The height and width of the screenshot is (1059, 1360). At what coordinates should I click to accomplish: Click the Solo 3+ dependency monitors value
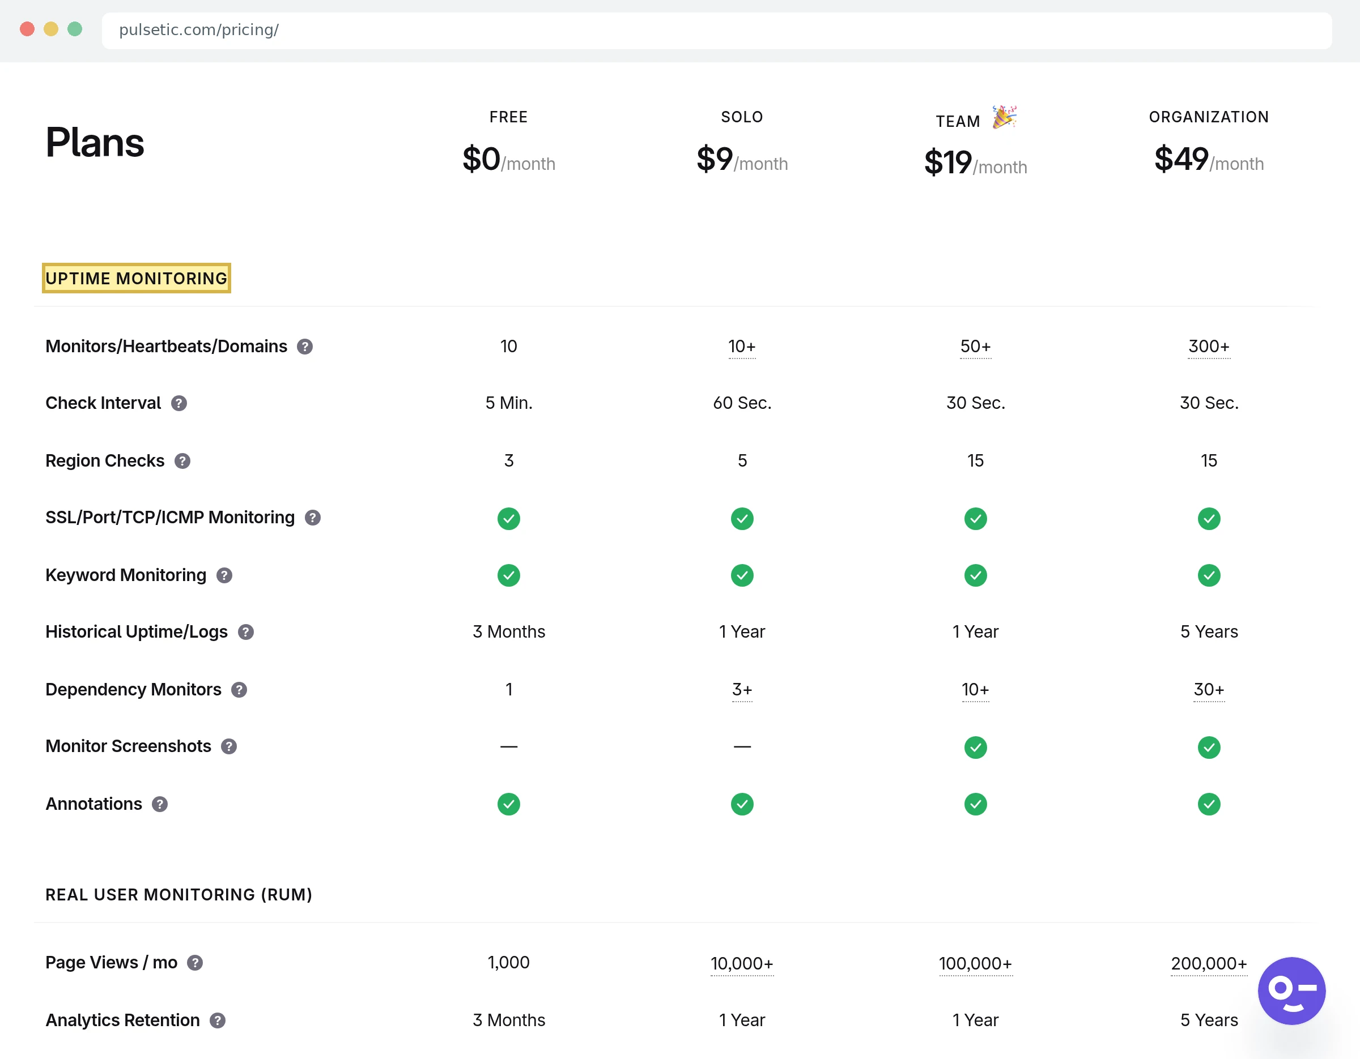click(742, 690)
